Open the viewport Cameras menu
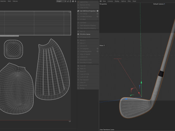The width and height of the screenshot is (175, 131). tap(110, 1)
